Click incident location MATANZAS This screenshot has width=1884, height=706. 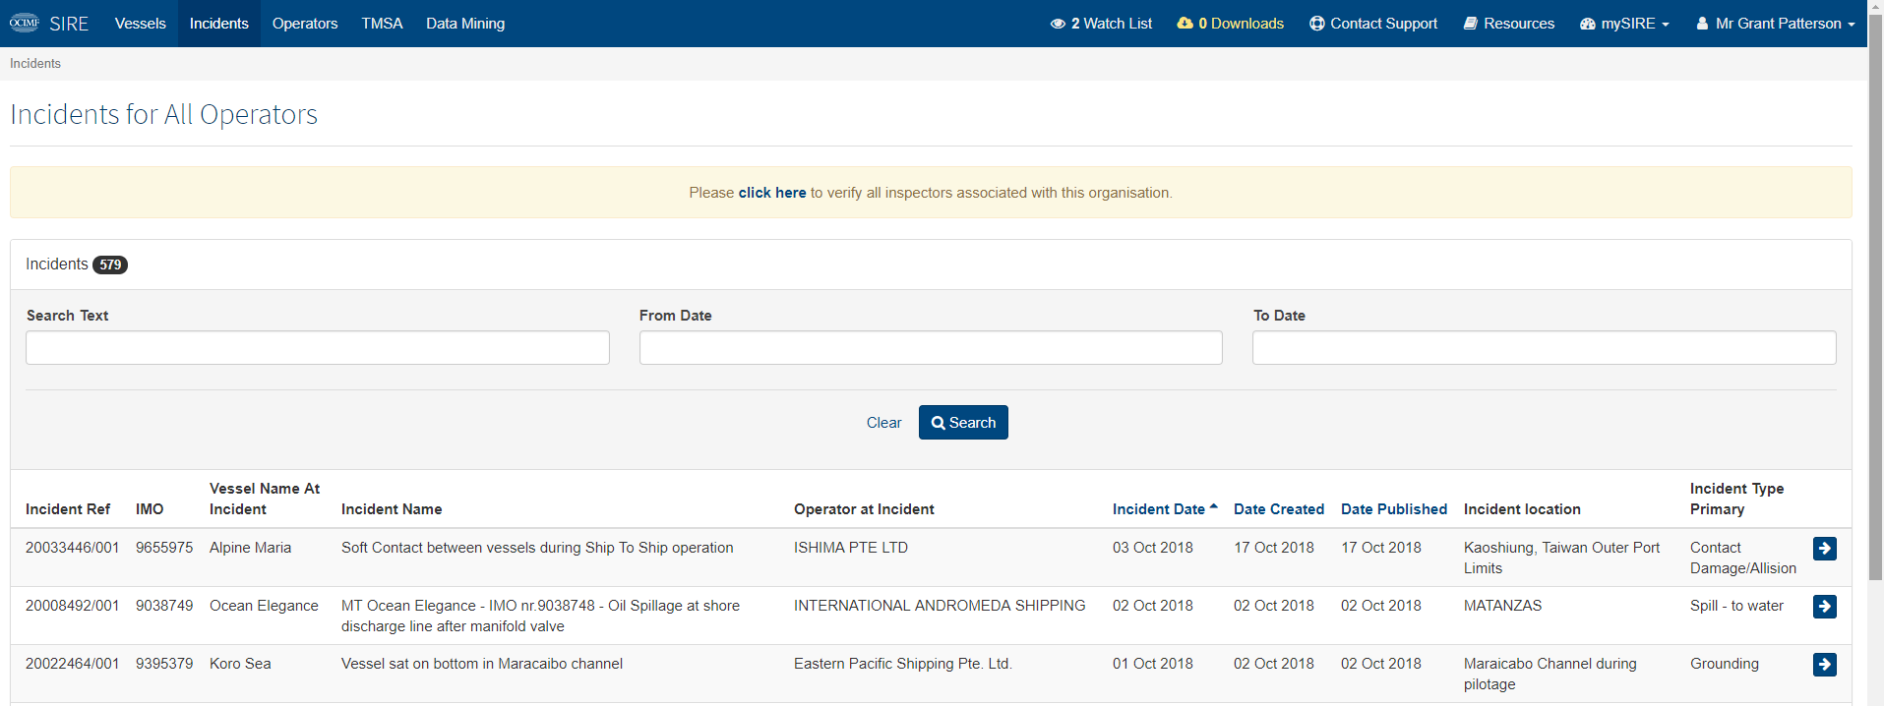point(1502,606)
